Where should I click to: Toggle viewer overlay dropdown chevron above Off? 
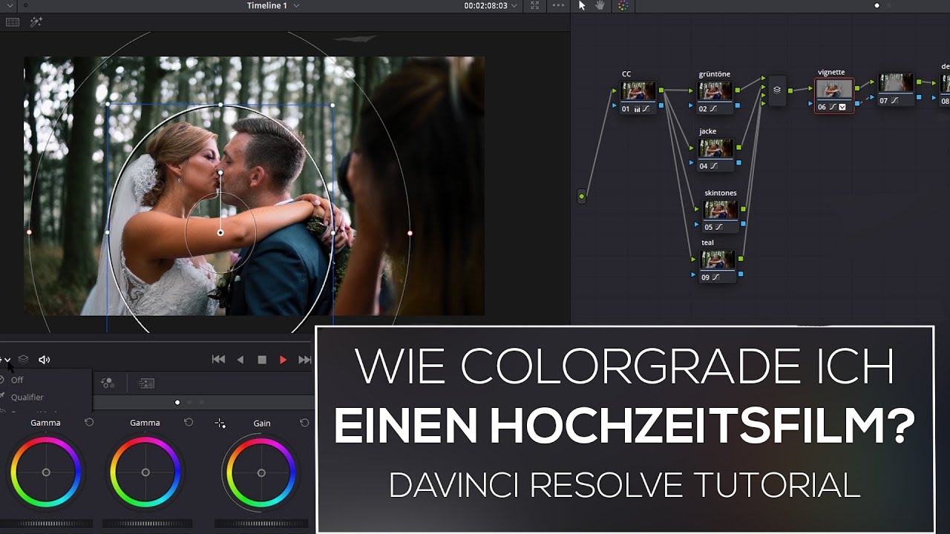tap(7, 360)
